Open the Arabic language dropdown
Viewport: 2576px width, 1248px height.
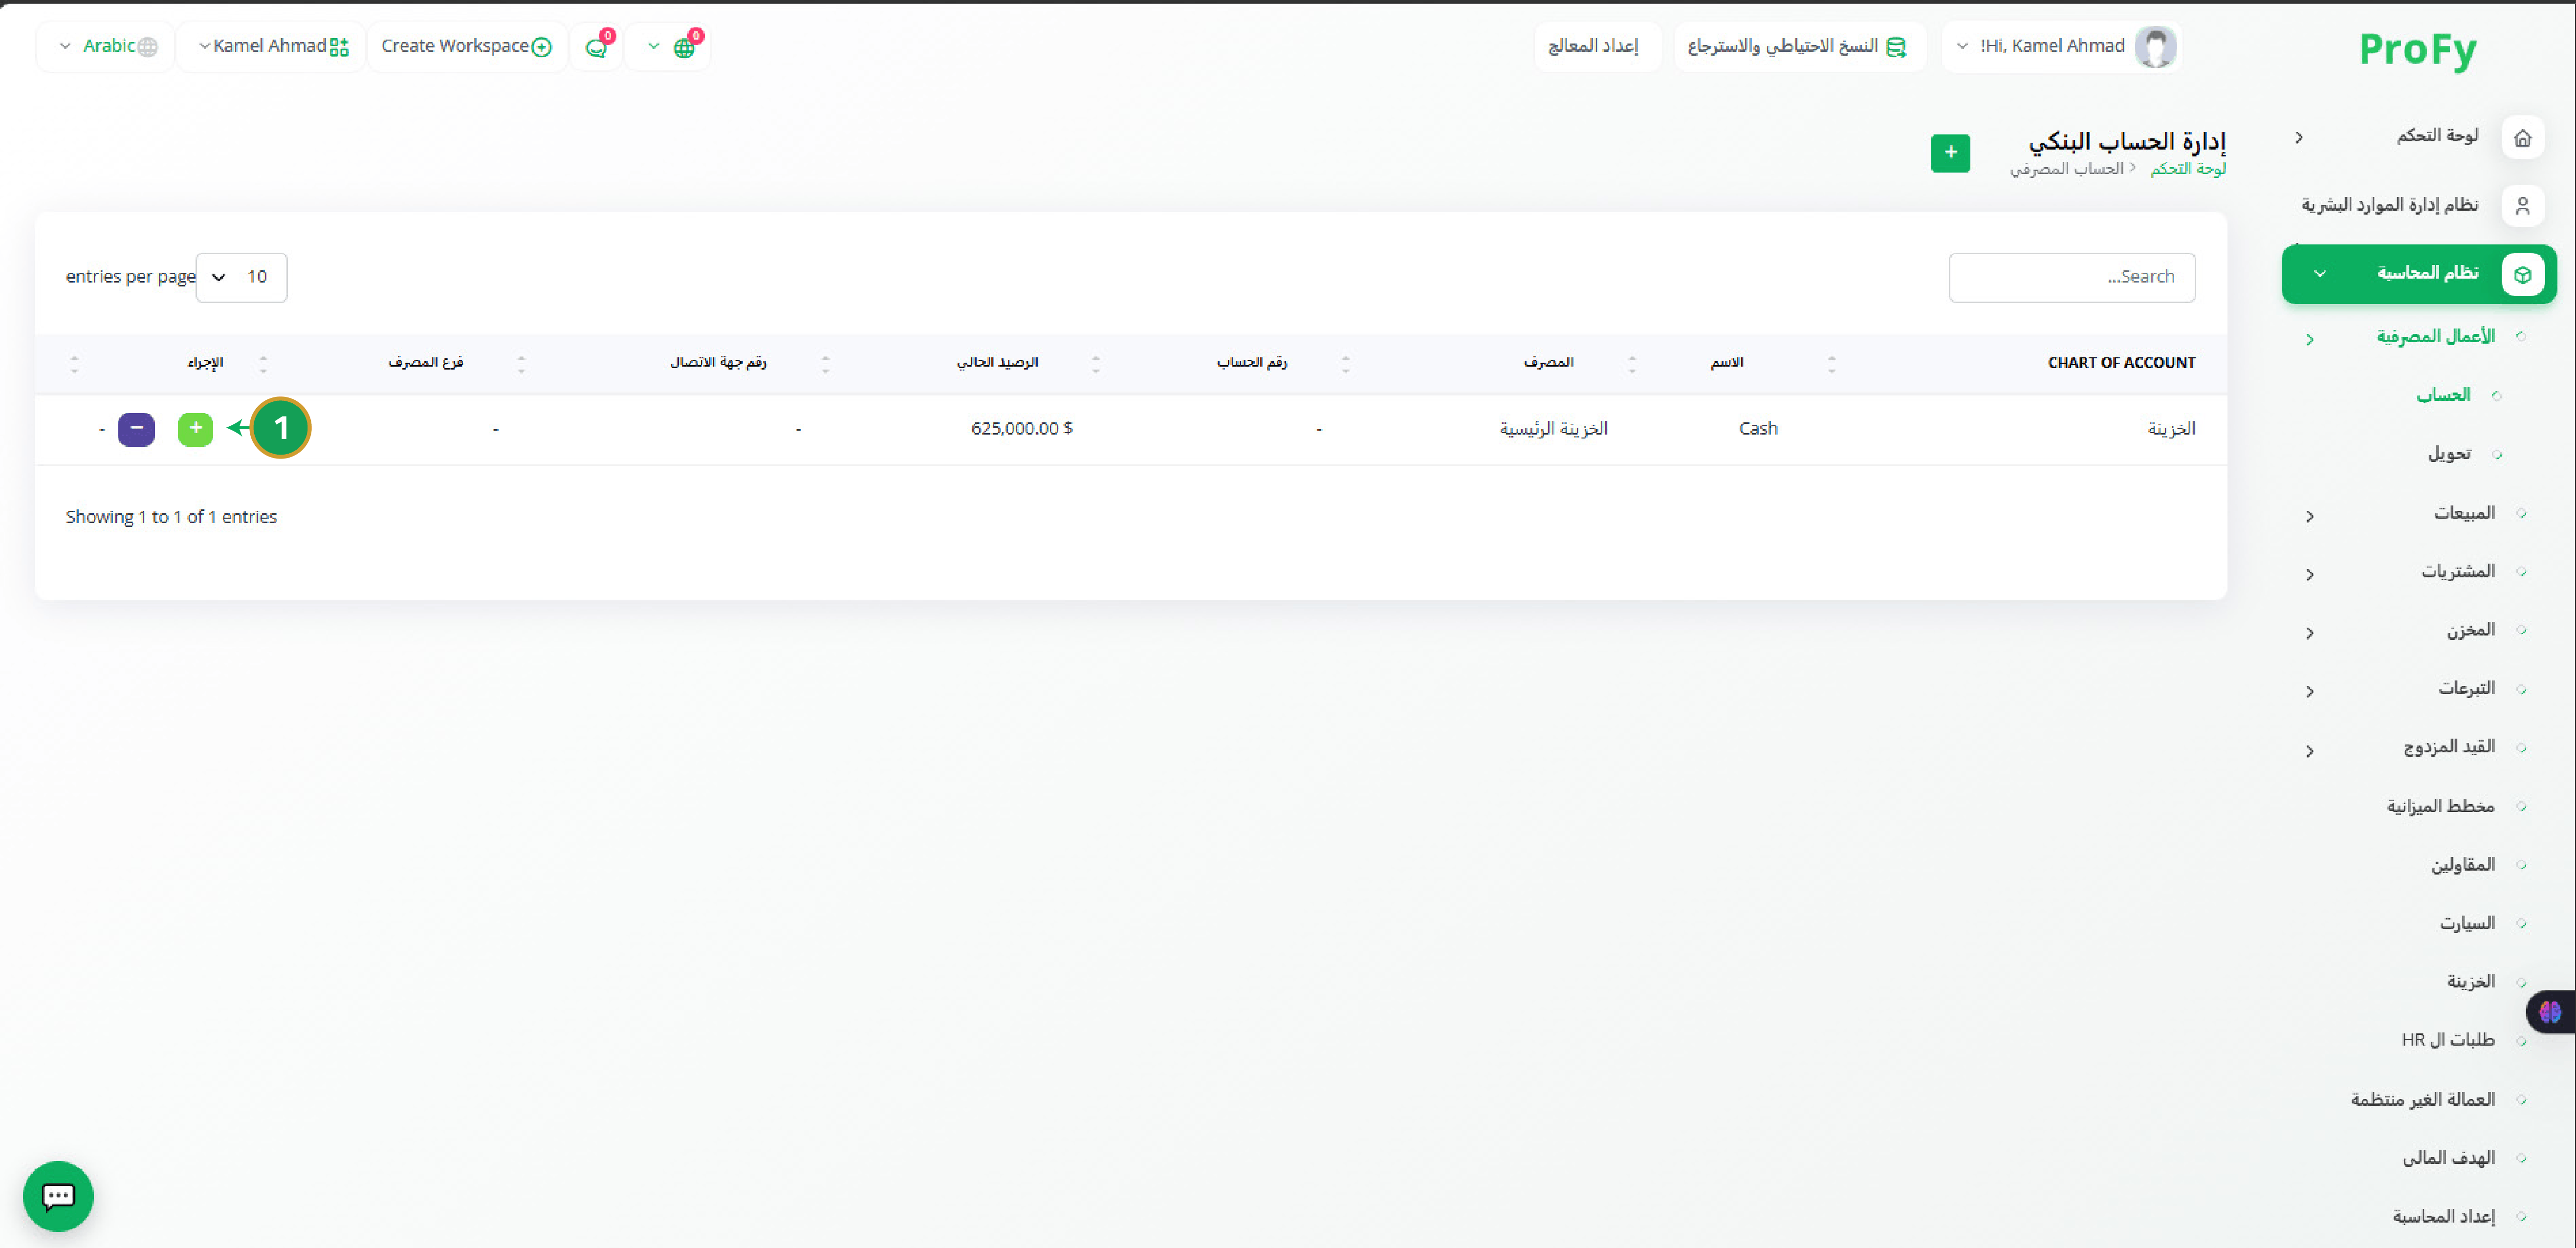click(106, 47)
